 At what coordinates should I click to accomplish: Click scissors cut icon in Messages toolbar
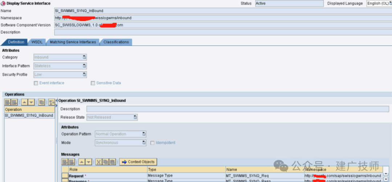[x=99, y=162]
